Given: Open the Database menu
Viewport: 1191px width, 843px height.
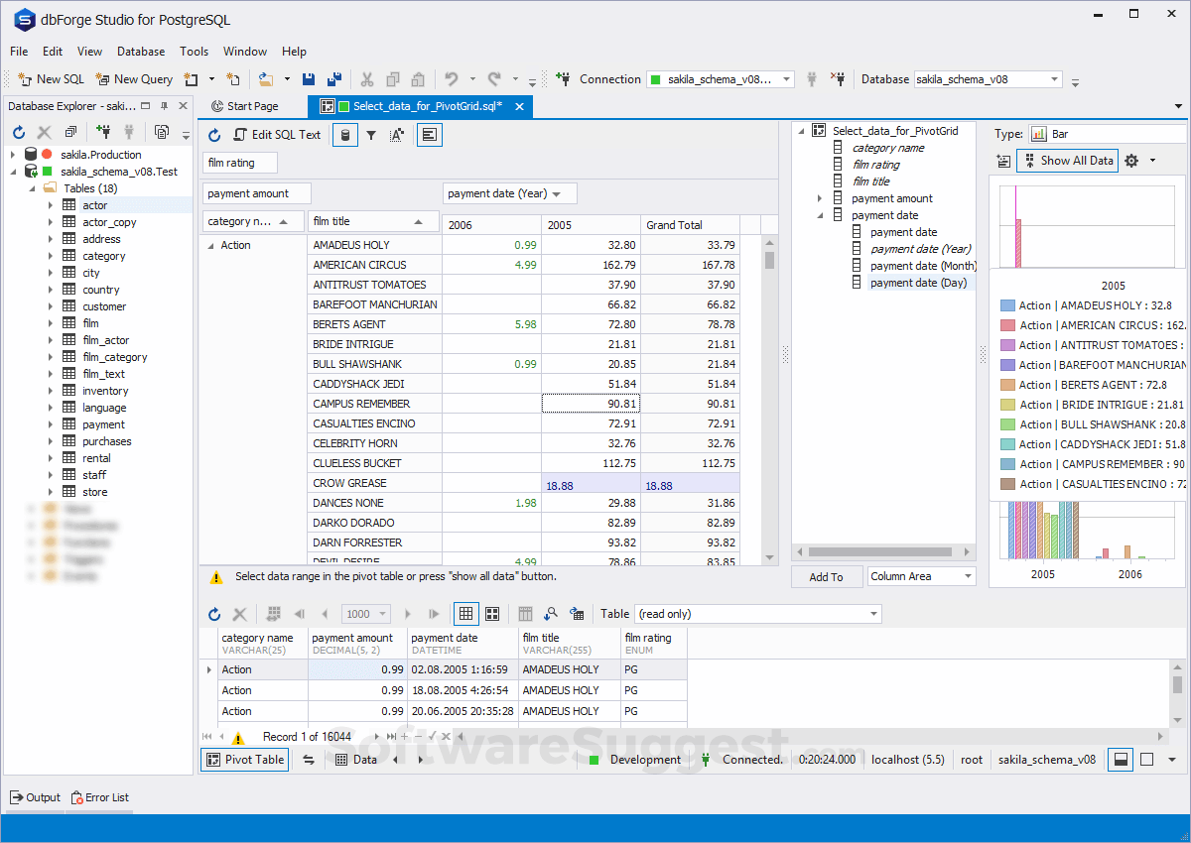Looking at the screenshot, I should coord(140,52).
